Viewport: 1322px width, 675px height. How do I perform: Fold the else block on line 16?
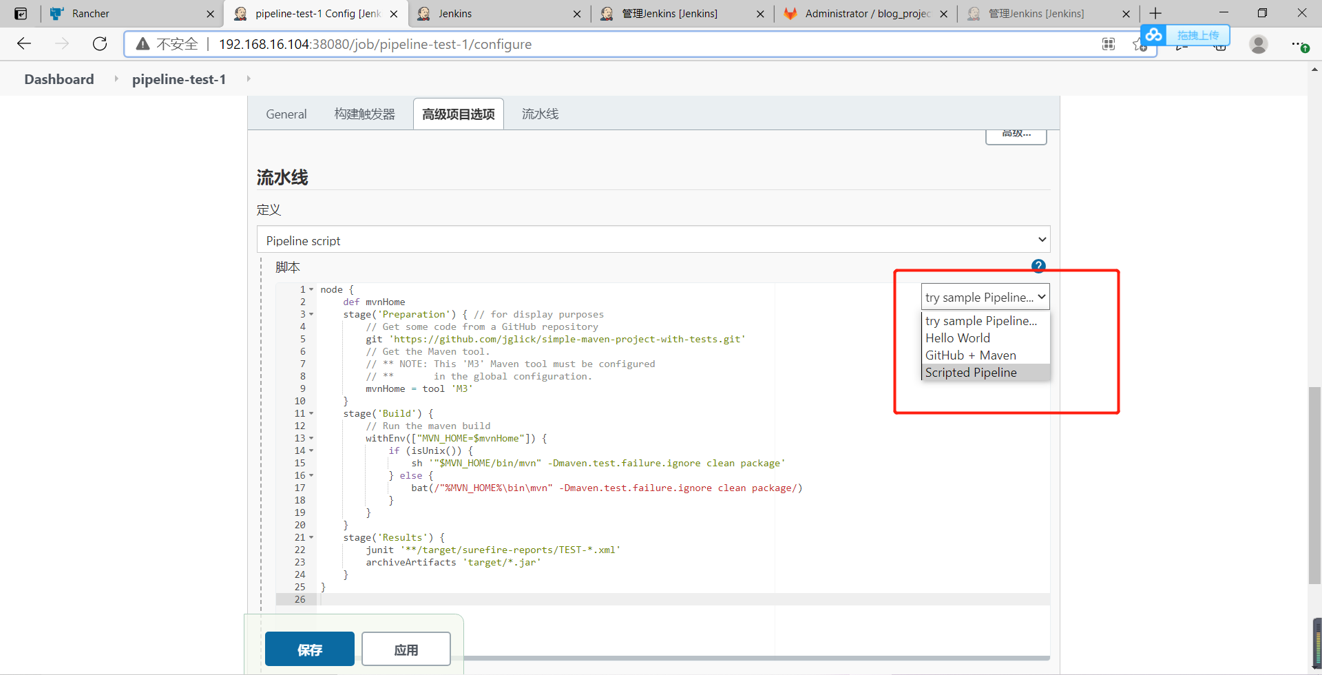tap(311, 475)
